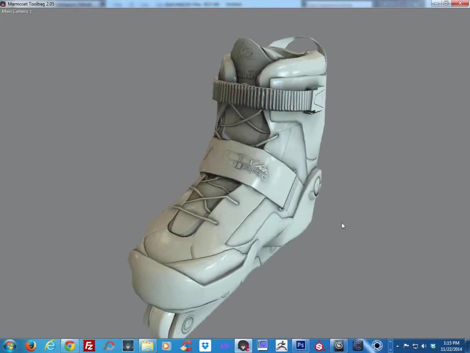Open Windows Explorer folder icon

click(147, 346)
